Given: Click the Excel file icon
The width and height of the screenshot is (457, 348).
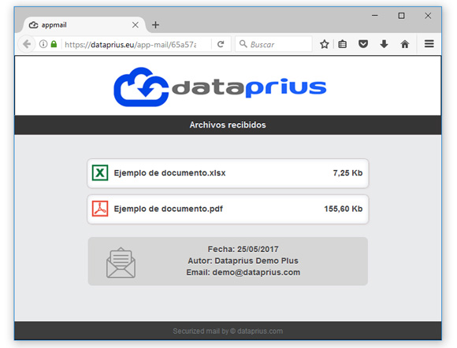Looking at the screenshot, I should tap(100, 172).
